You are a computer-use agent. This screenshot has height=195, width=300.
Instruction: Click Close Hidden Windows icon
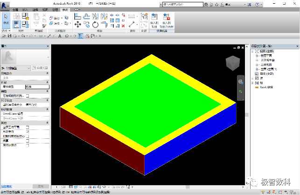pyautogui.click(x=87, y=36)
